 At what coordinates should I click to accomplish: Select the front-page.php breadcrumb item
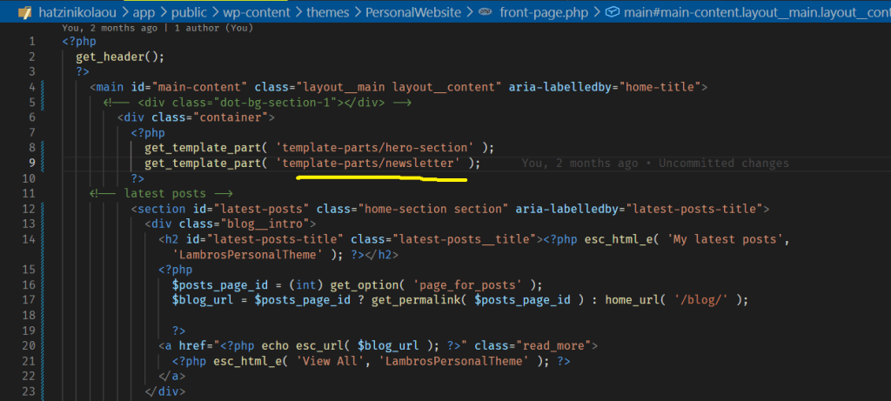tap(544, 11)
